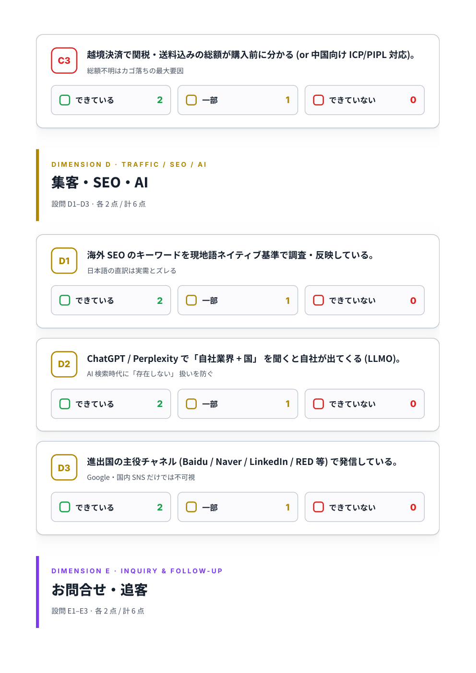The image size is (476, 673).
Task: Select 一部 for question D3
Action: [238, 507]
